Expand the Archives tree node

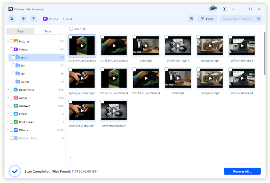tap(8, 106)
